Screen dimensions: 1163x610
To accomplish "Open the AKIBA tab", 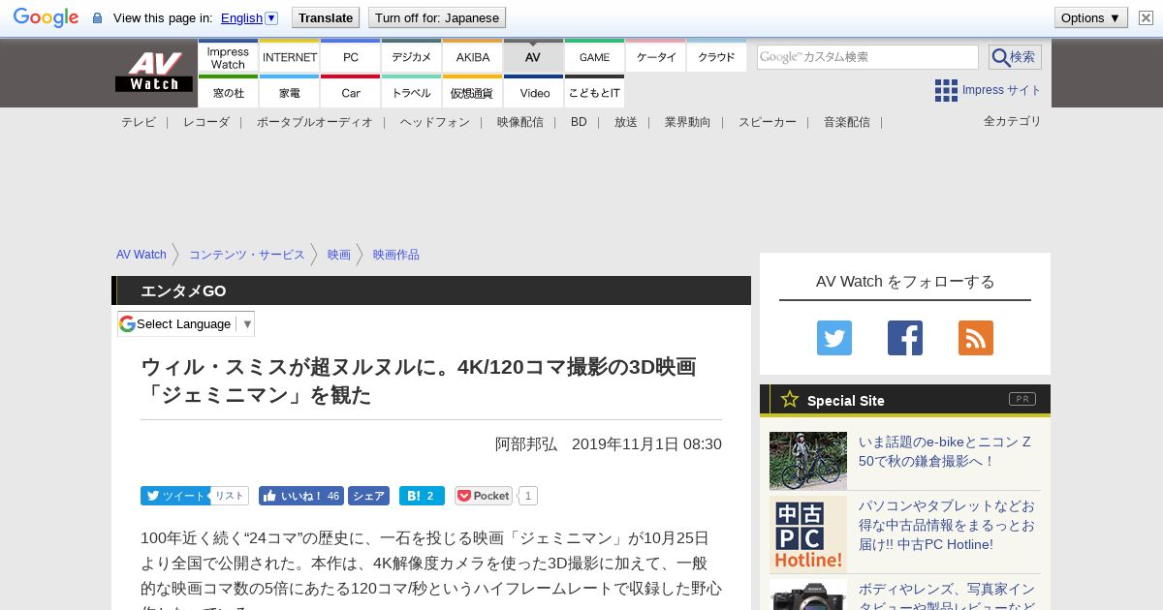I will tap(473, 57).
